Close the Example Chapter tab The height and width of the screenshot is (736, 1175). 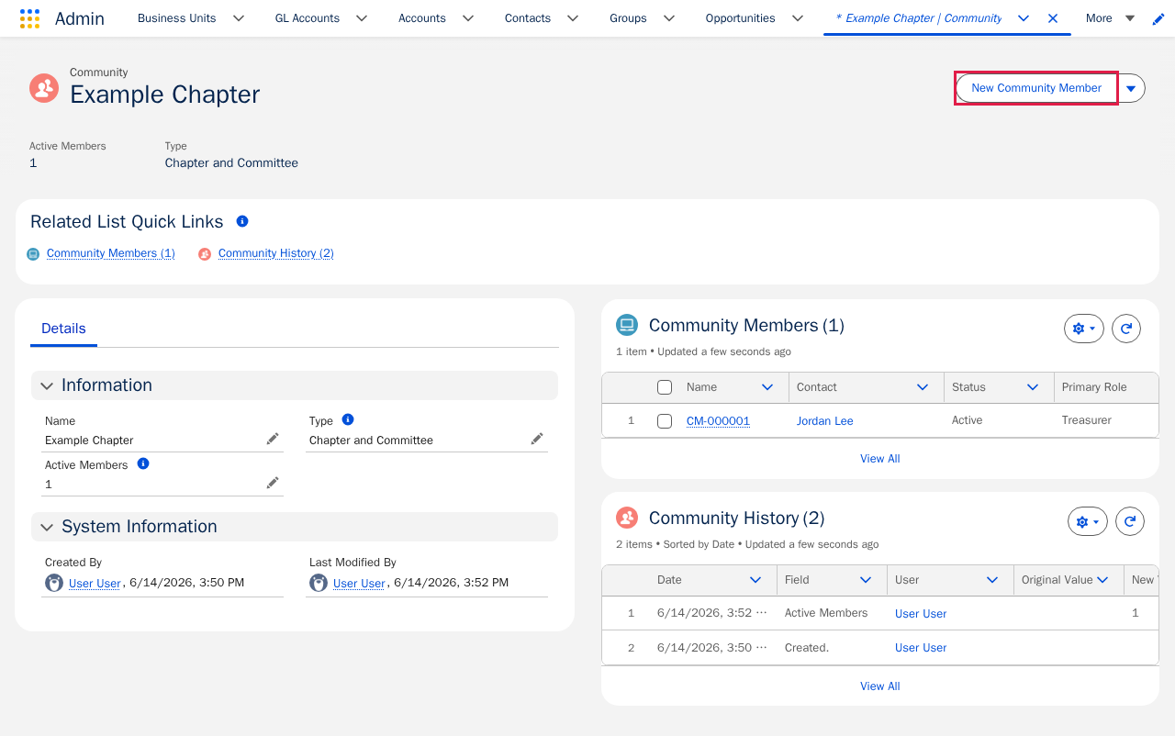[x=1053, y=18]
